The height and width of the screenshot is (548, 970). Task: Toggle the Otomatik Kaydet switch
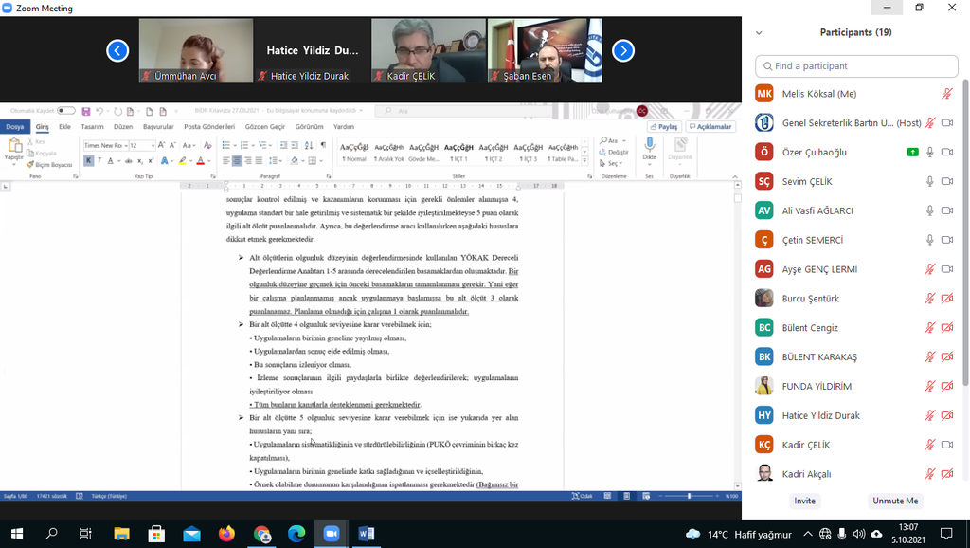click(66, 111)
